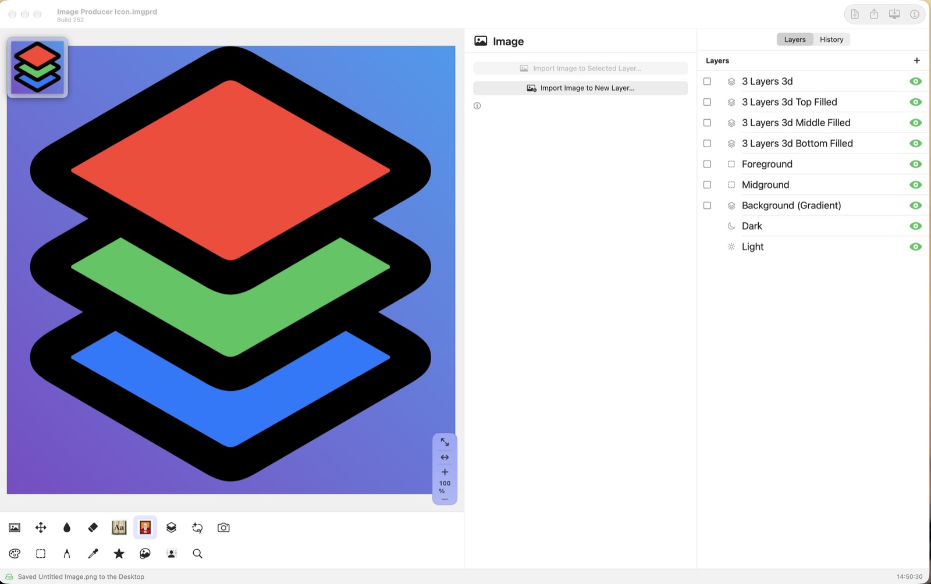Select the framed portrait tool
Image resolution: width=931 pixels, height=584 pixels.
[x=145, y=528]
